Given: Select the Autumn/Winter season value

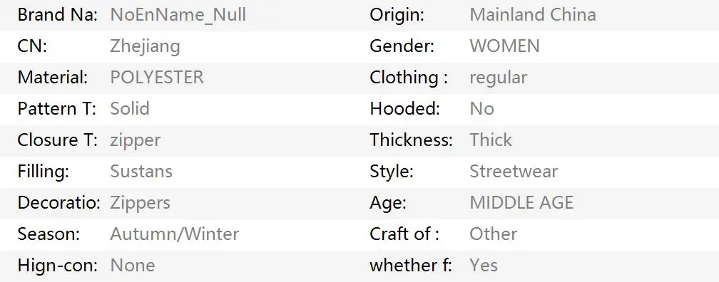Looking at the screenshot, I should coord(175,234).
